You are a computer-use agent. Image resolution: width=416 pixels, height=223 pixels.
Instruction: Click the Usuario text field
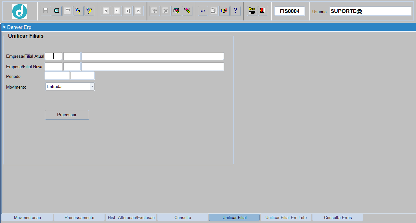click(x=370, y=11)
